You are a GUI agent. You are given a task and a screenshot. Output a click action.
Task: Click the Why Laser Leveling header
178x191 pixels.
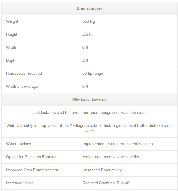(89, 100)
